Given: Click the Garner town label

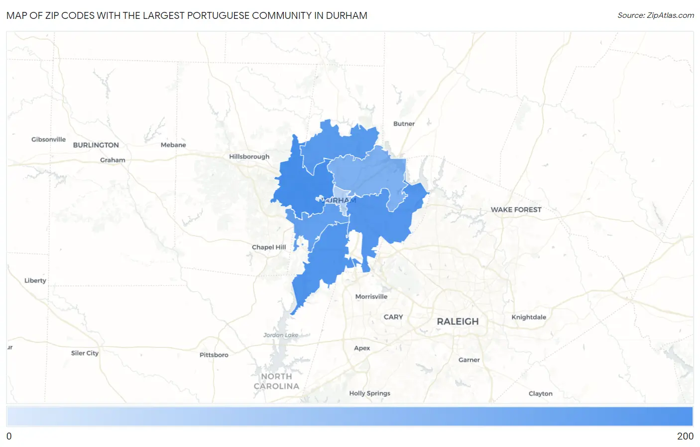Looking at the screenshot, I should pyautogui.click(x=469, y=360).
